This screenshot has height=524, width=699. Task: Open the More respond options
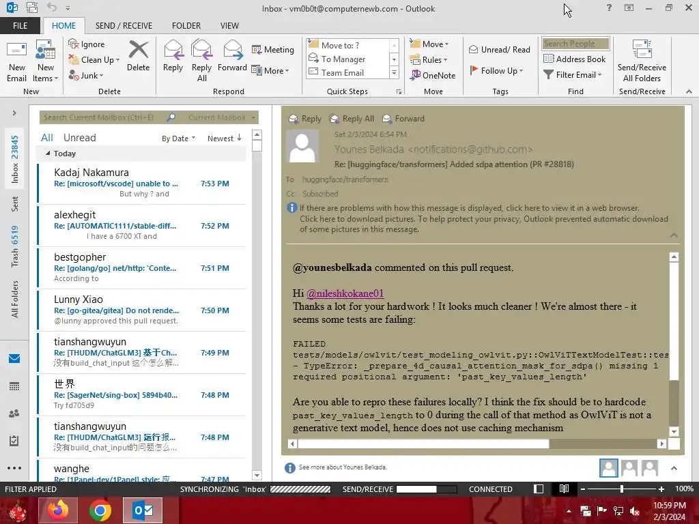click(x=270, y=70)
